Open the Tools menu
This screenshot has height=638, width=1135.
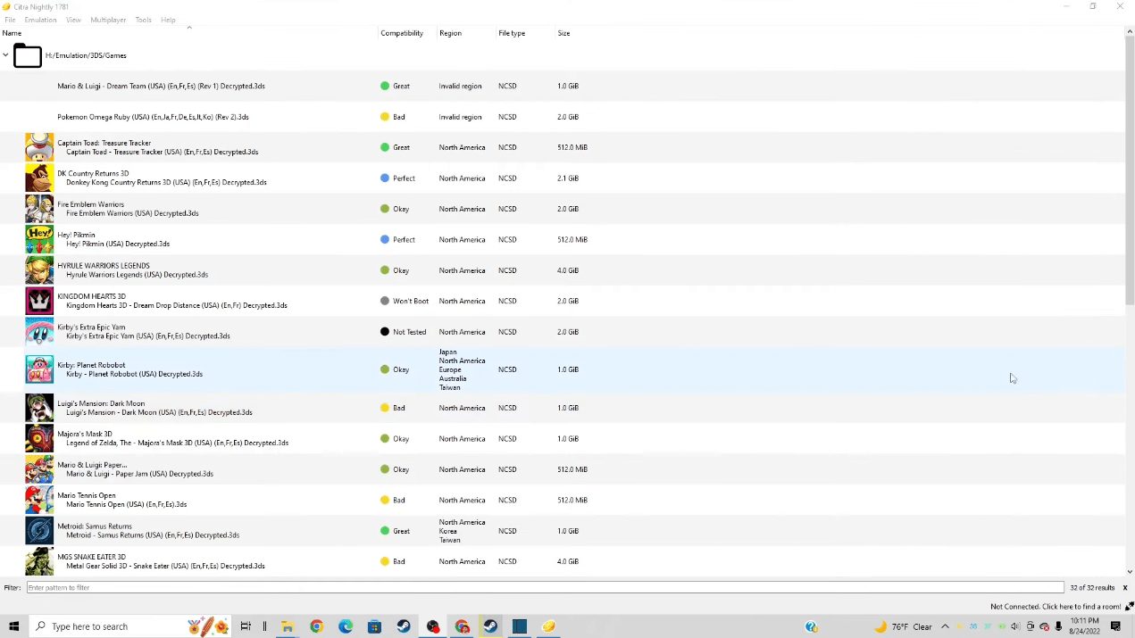pyautogui.click(x=143, y=20)
